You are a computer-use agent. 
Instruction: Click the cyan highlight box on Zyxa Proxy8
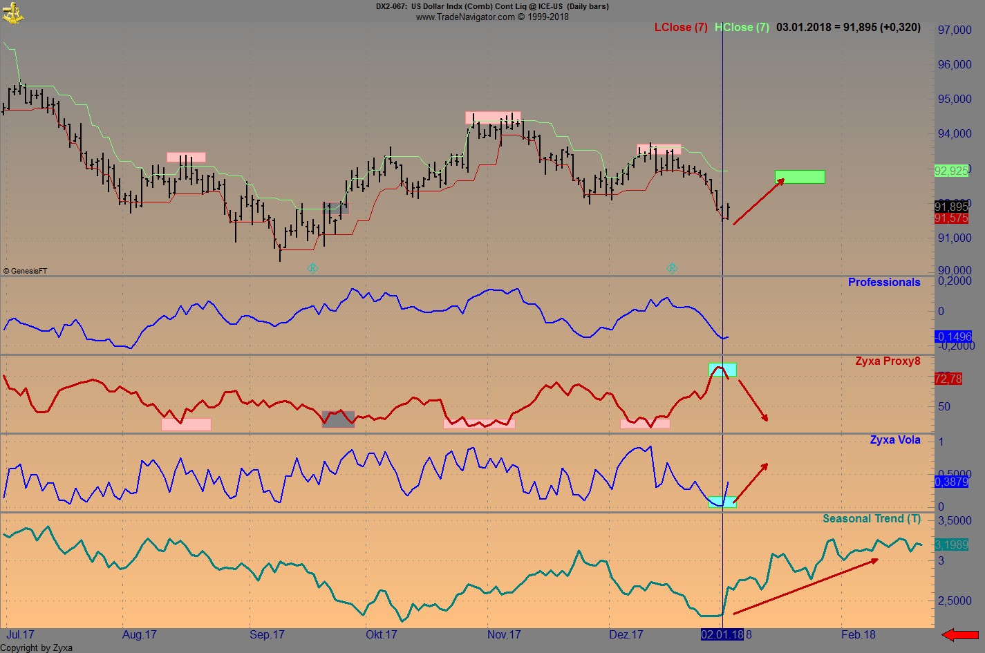(x=722, y=370)
